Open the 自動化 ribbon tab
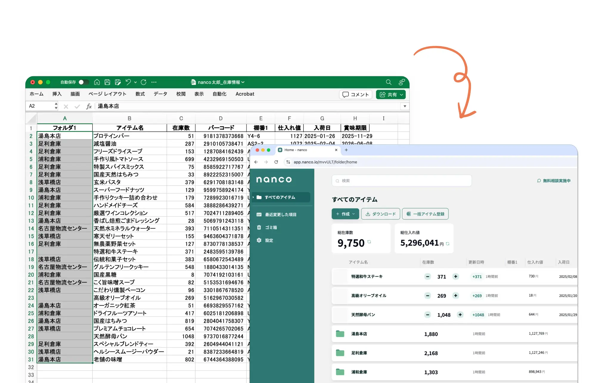603x383 pixels. tap(220, 94)
